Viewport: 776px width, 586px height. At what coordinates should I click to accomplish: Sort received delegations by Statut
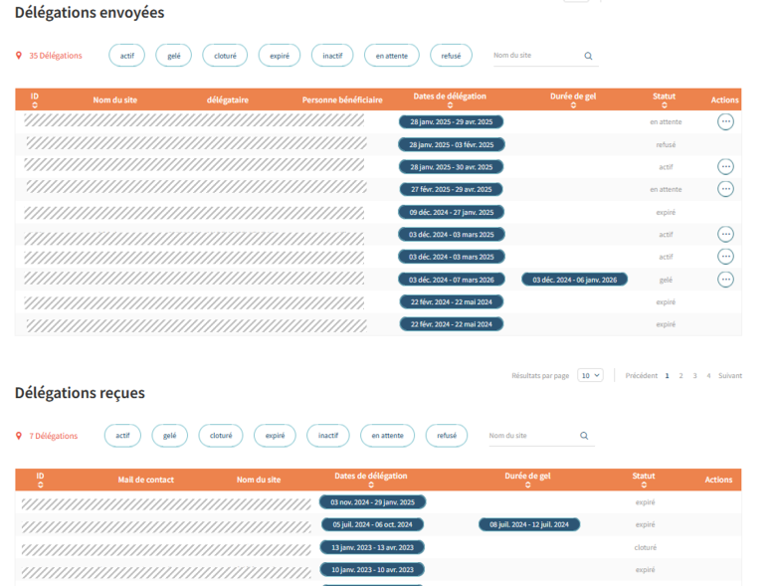(x=644, y=485)
